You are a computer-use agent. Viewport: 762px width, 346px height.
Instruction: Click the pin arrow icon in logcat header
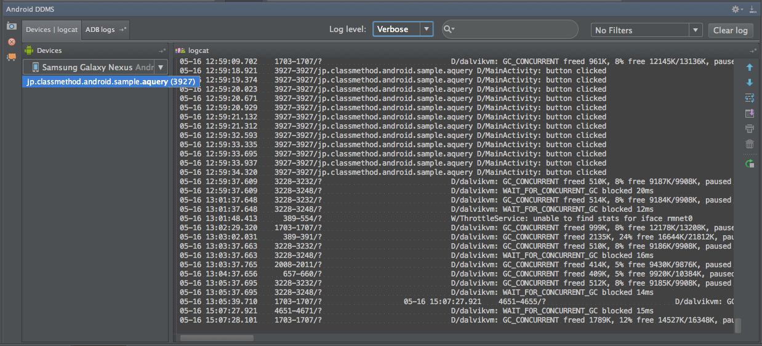753,50
